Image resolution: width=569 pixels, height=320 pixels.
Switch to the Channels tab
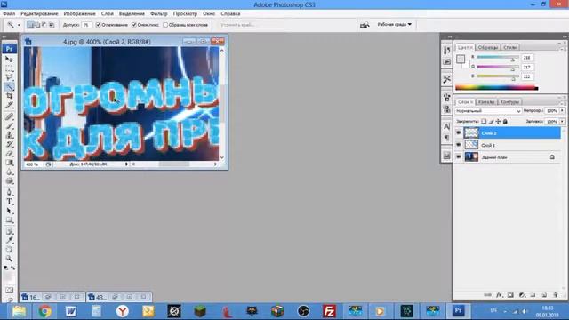486,102
